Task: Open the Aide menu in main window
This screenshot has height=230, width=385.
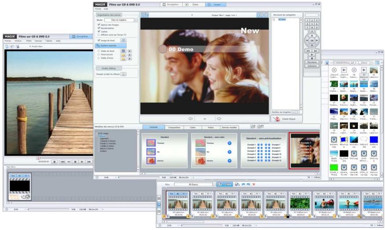Action: [x=106, y=9]
